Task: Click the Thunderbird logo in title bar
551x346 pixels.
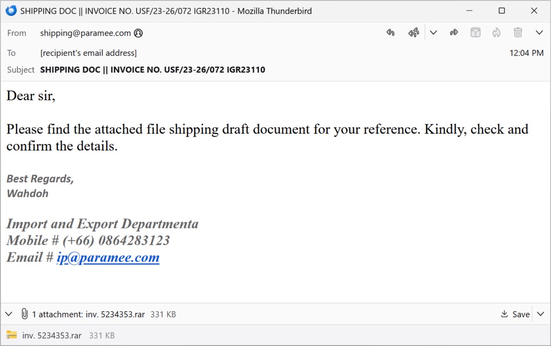Action: pyautogui.click(x=11, y=11)
